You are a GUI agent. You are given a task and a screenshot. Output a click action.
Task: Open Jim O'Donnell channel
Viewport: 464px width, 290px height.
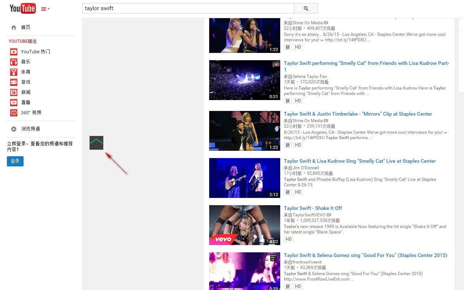306,168
